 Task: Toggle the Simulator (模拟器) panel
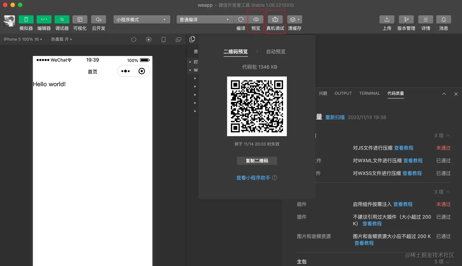click(26, 20)
